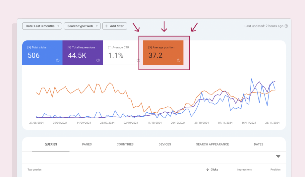305x177 pixels.
Task: Click the 11/10/2024 date label on chart
Action: tap(154, 123)
